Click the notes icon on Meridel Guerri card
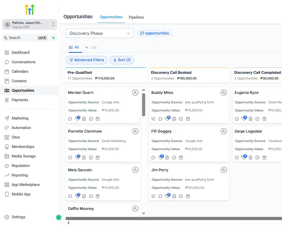The width and height of the screenshot is (282, 225). coord(84,119)
